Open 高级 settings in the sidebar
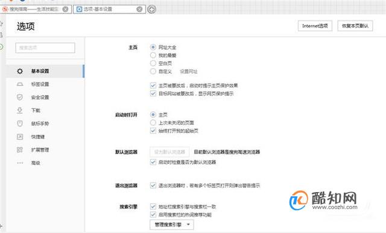The image size is (386, 233). click(x=45, y=163)
